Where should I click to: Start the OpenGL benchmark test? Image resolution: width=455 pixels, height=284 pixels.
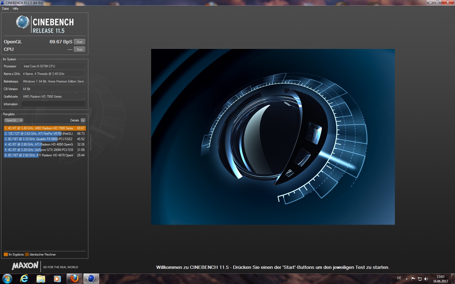click(79, 42)
